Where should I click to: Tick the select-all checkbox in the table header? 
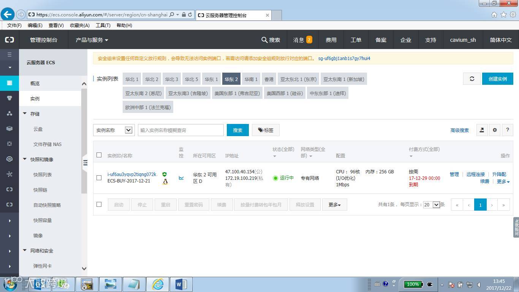click(99, 155)
